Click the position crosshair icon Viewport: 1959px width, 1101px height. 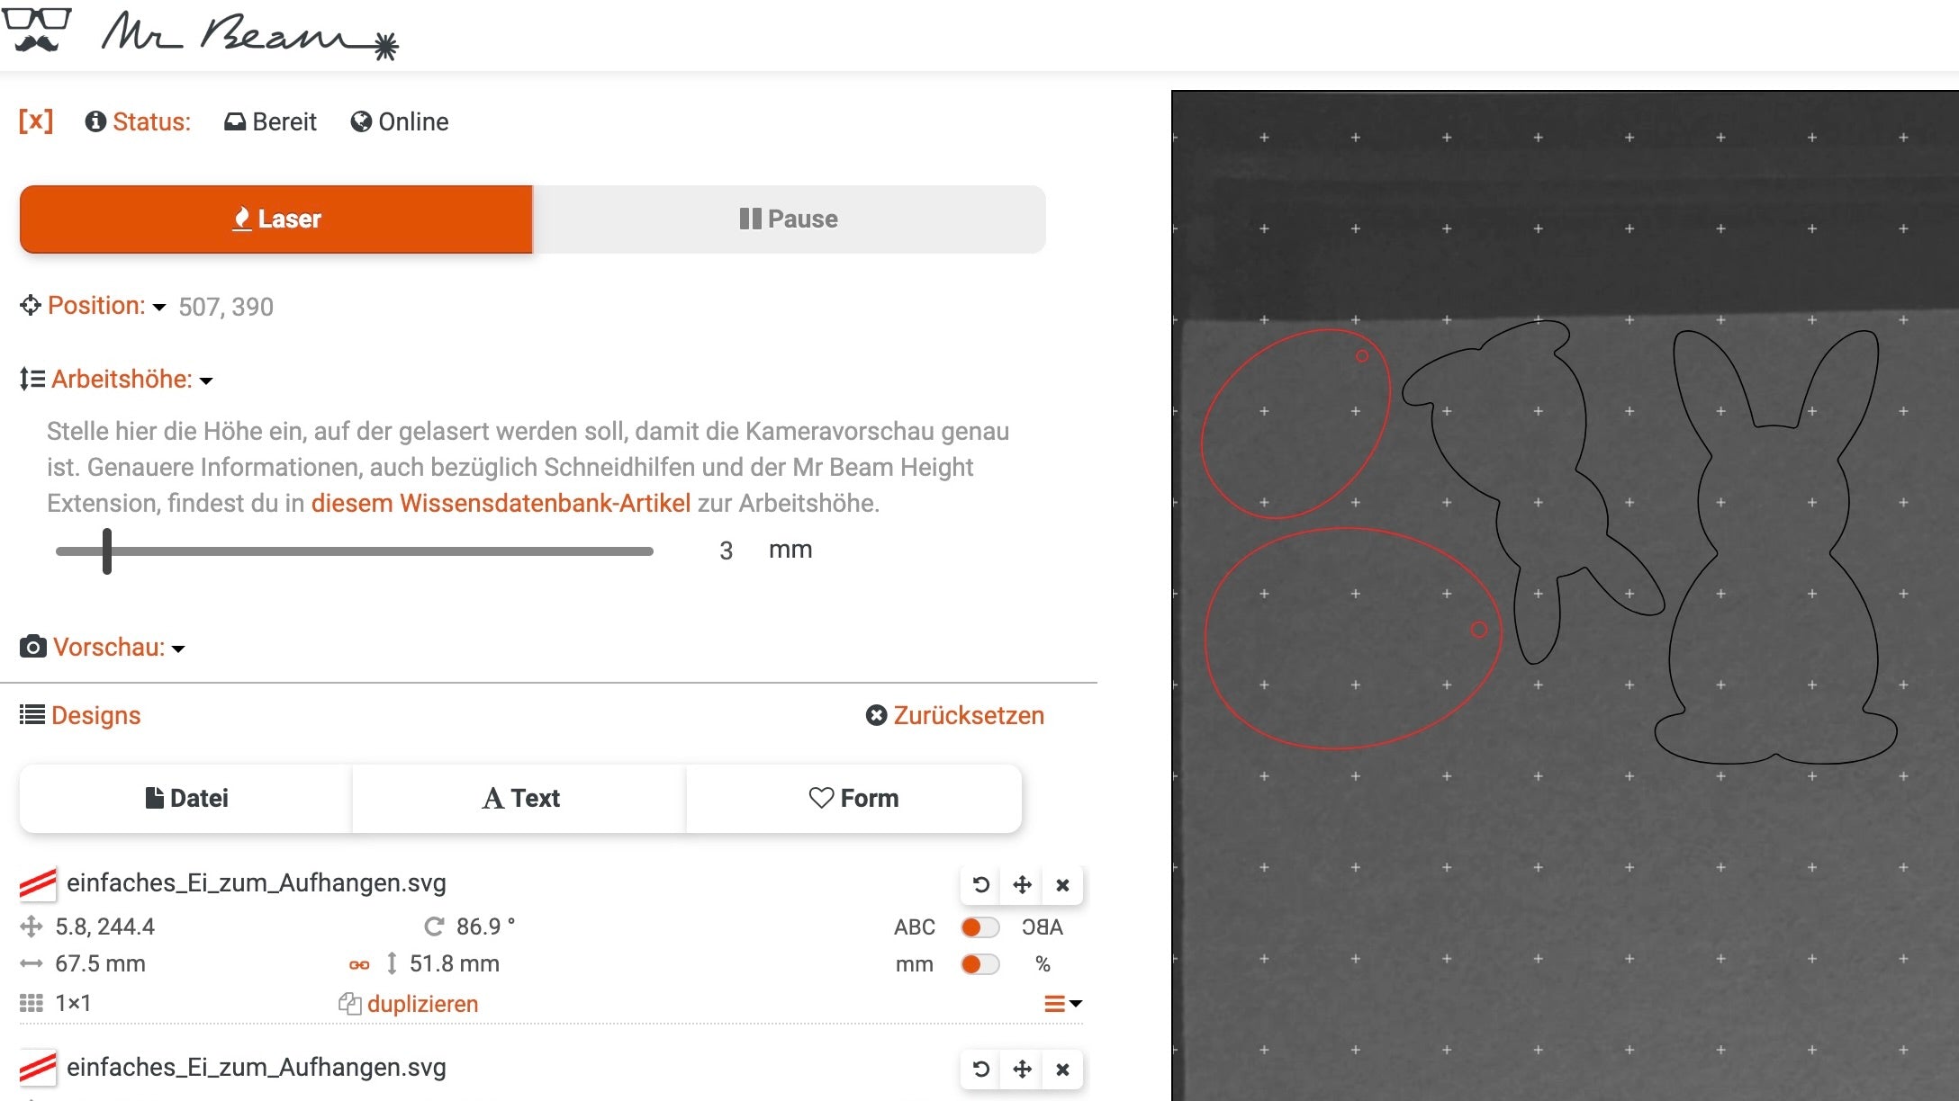[30, 307]
